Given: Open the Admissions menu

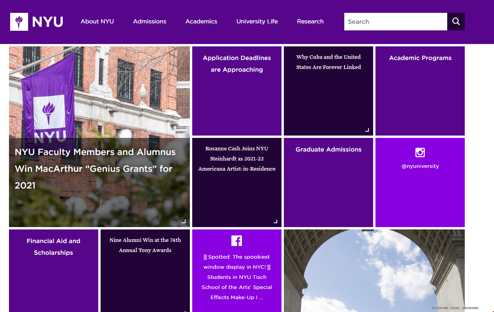Looking at the screenshot, I should pos(150,21).
